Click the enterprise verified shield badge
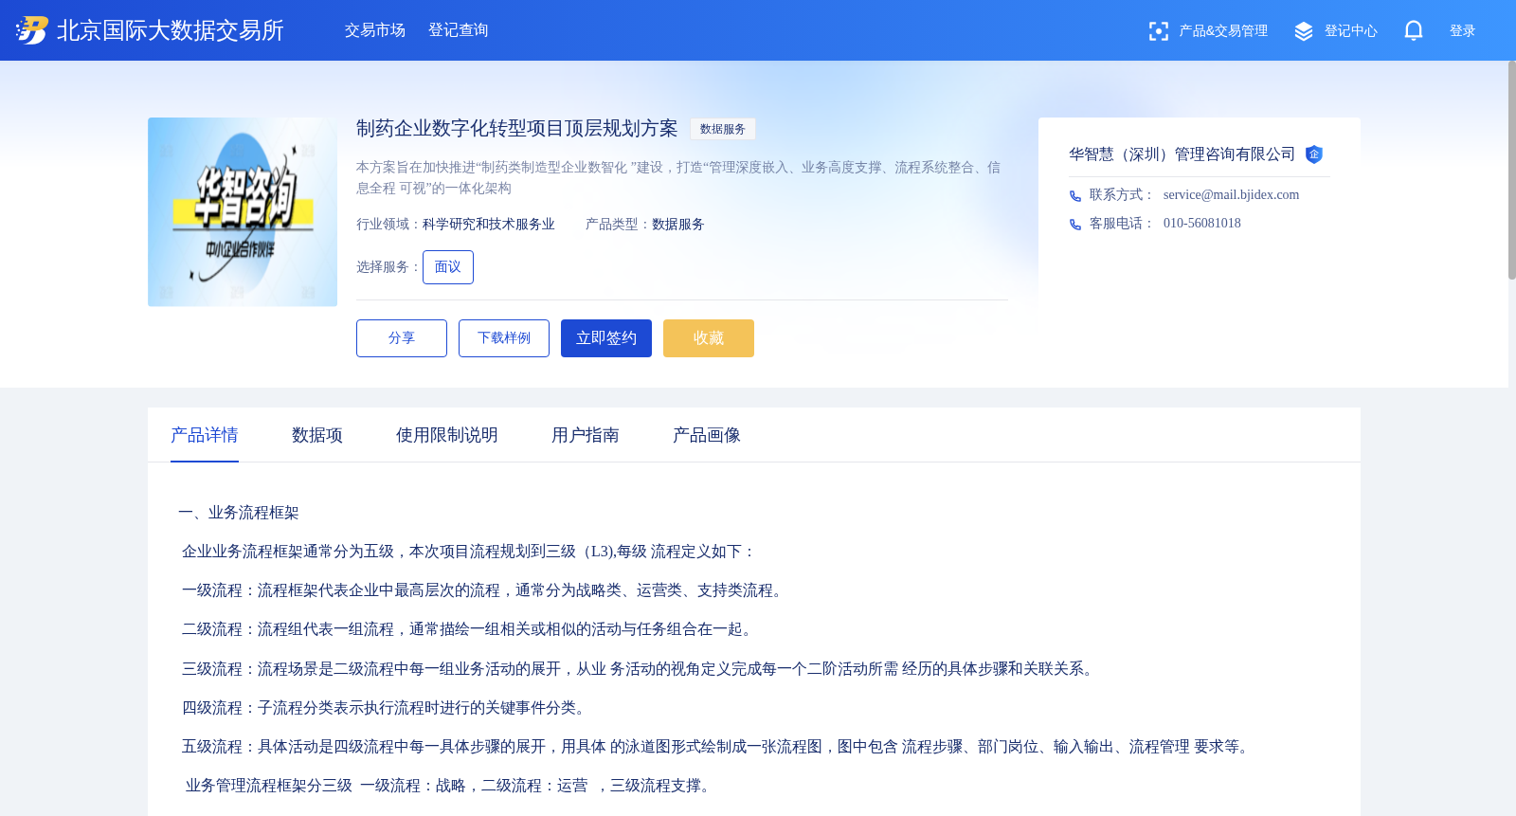The height and width of the screenshot is (816, 1516). (x=1314, y=154)
